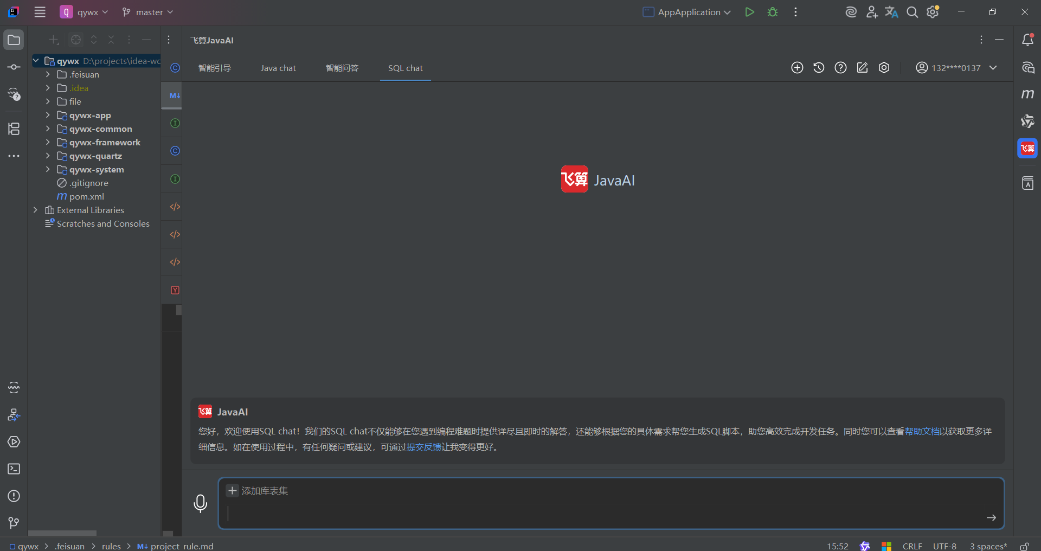
Task: Open the qywx project dropdown
Action: point(84,12)
